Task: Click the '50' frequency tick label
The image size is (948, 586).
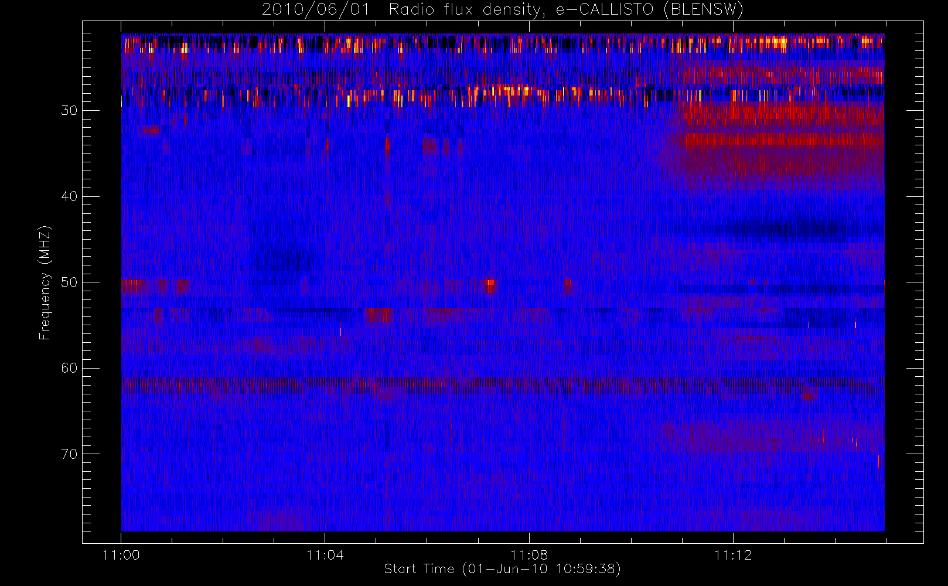Action: (x=69, y=282)
